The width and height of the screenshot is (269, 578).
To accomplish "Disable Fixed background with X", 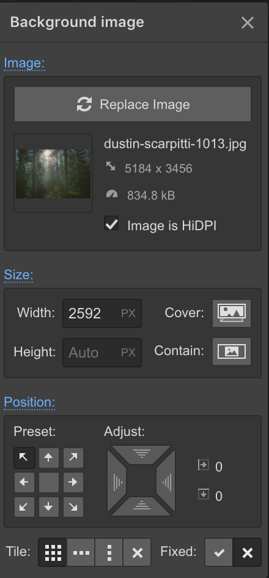I will point(247,552).
